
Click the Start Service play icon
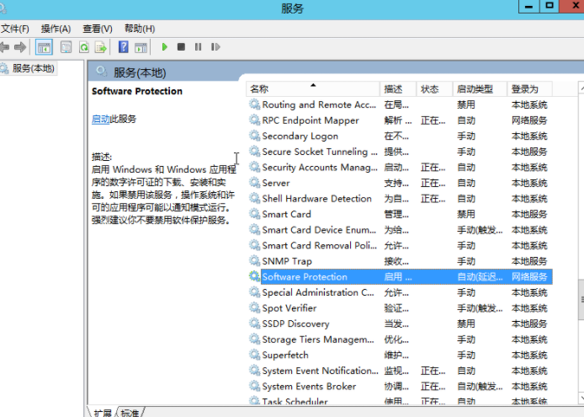coord(165,47)
